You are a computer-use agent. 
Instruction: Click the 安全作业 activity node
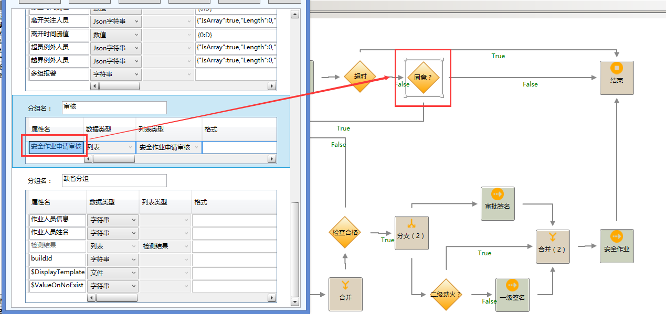tap(617, 246)
